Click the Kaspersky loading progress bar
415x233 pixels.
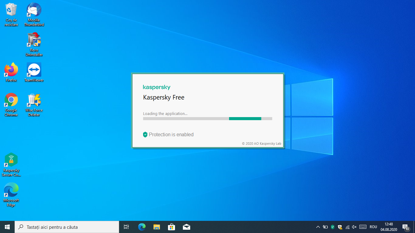[207, 119]
